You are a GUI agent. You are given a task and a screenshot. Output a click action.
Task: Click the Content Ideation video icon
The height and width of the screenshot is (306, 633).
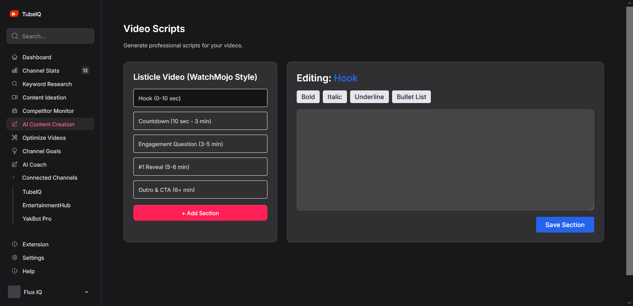[x=15, y=98]
